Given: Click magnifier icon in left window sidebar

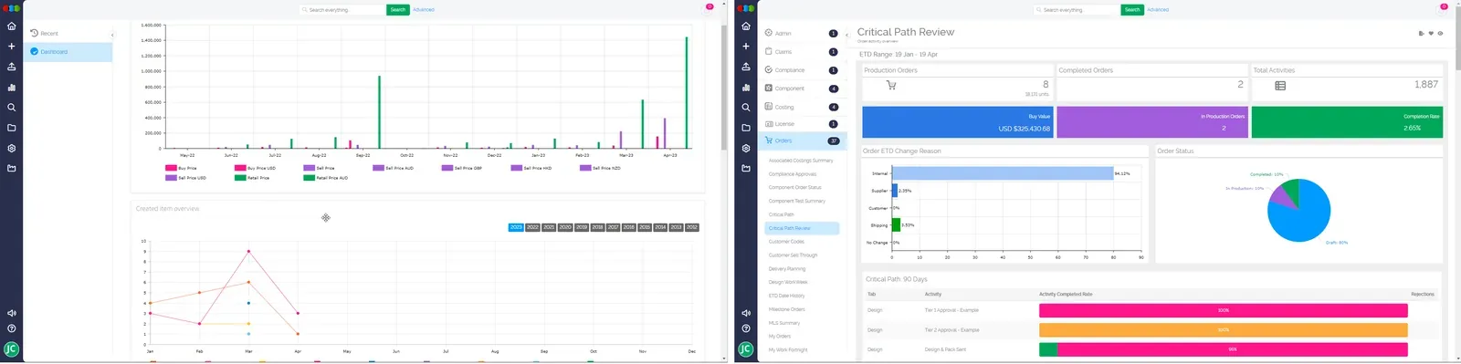Looking at the screenshot, I should tap(11, 108).
